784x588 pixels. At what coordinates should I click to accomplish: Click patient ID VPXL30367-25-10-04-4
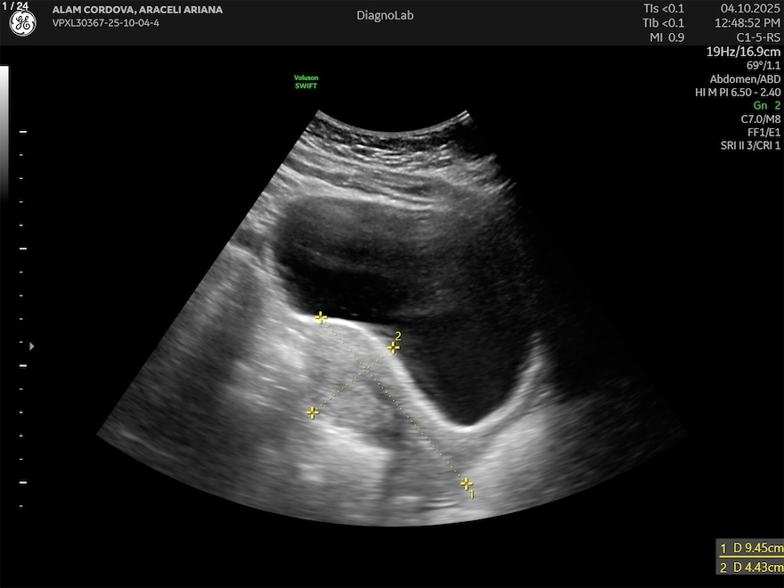click(x=108, y=24)
